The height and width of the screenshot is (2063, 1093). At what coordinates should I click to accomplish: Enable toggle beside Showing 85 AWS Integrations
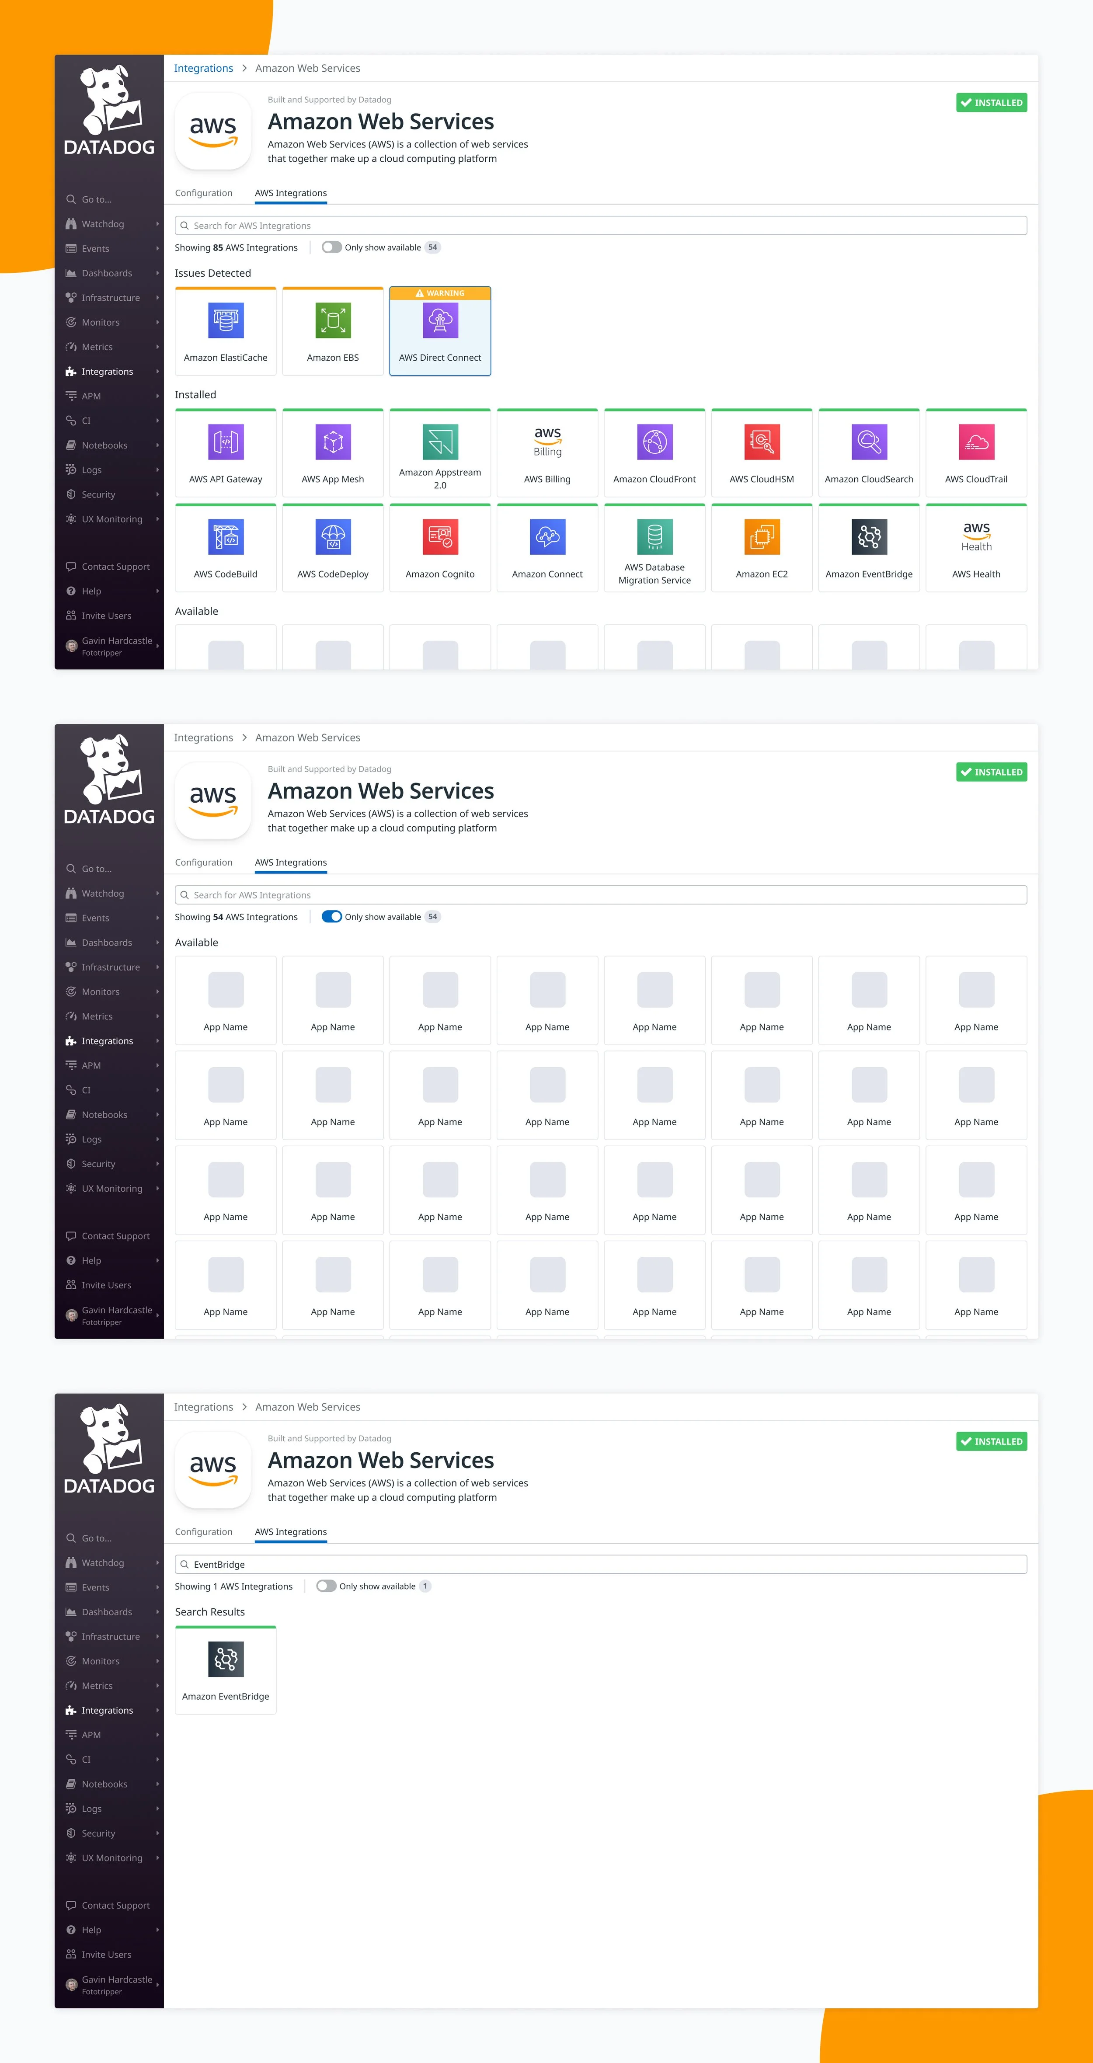pos(331,247)
